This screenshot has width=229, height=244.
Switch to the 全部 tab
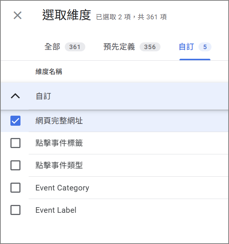click(52, 47)
